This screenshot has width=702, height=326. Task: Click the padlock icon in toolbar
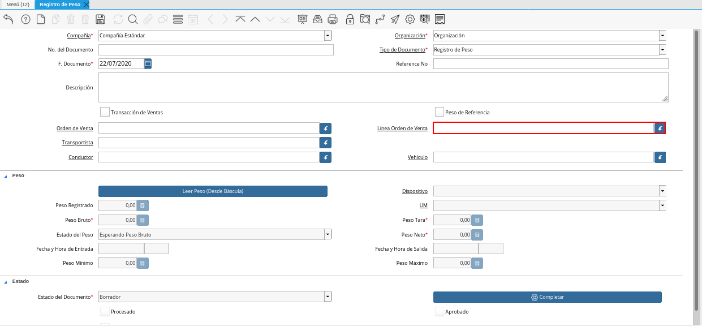pos(350,19)
